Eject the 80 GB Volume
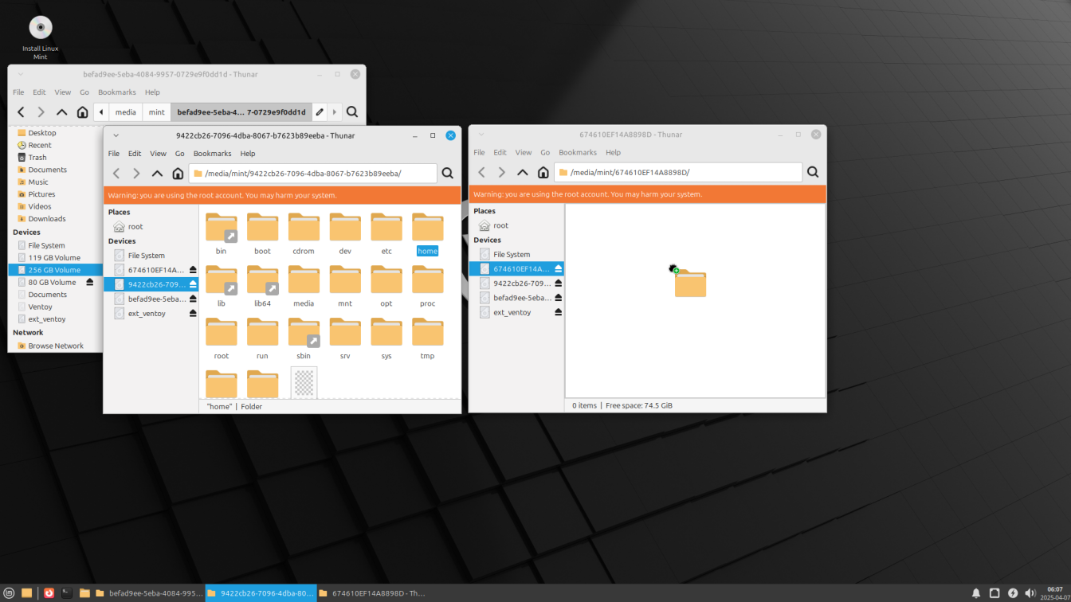Screen dimensions: 1071x602 [x=90, y=282]
